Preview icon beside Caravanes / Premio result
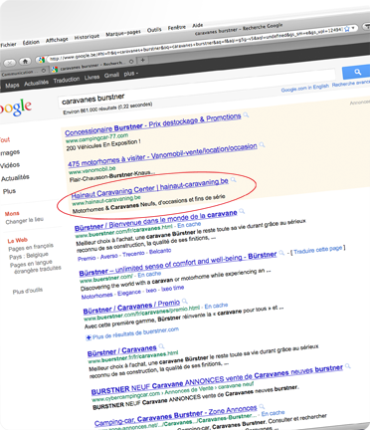This screenshot has height=430, width=370. pos(185,301)
